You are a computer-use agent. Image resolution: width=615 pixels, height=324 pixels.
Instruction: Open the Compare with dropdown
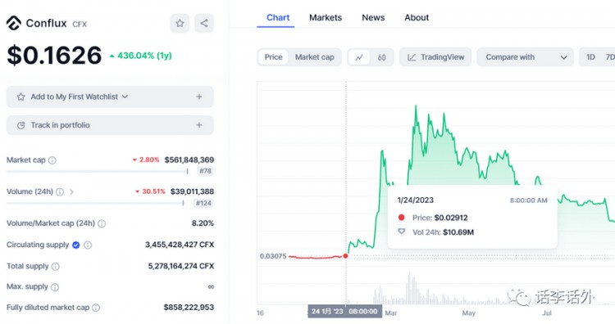[x=525, y=57]
